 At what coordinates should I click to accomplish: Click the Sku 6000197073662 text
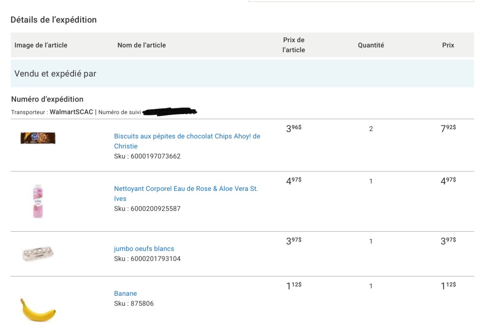[147, 156]
